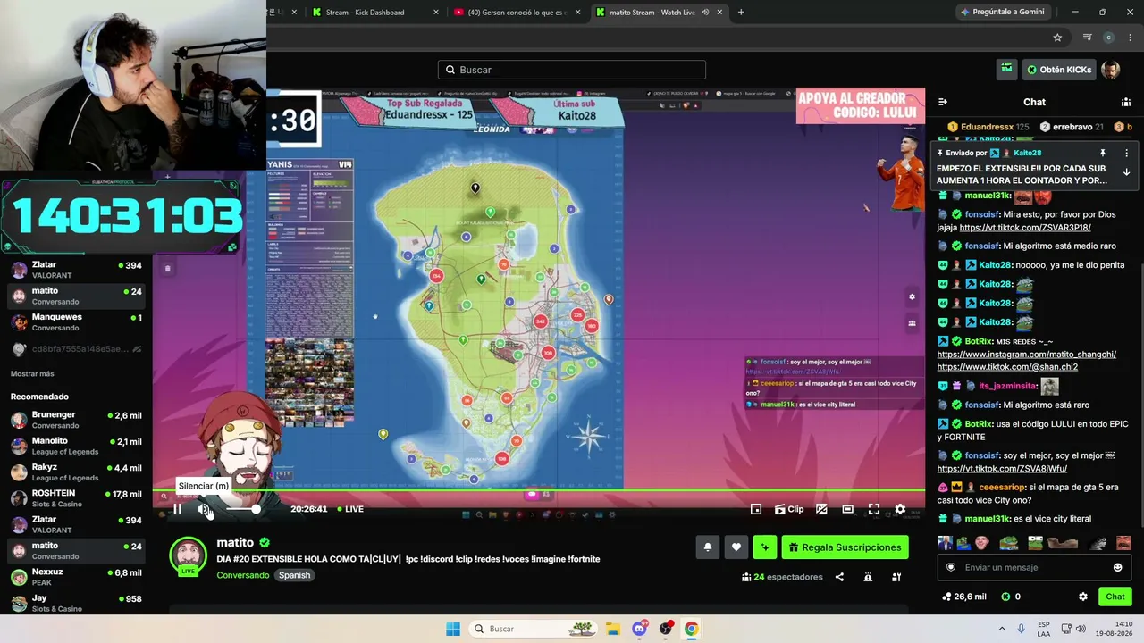1144x643 pixels.
Task: Open the KICKs balance icon
Action: coord(1005,597)
